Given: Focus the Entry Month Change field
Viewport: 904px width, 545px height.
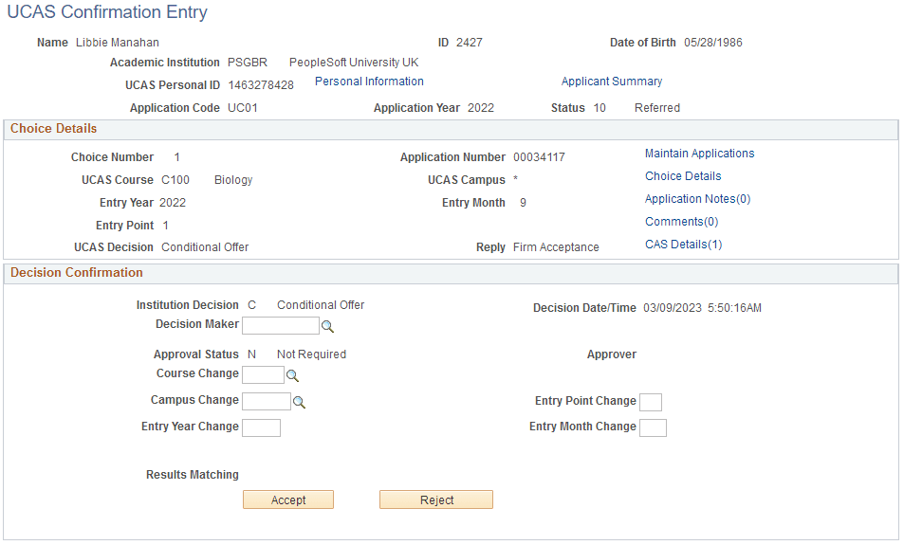Looking at the screenshot, I should tap(653, 427).
